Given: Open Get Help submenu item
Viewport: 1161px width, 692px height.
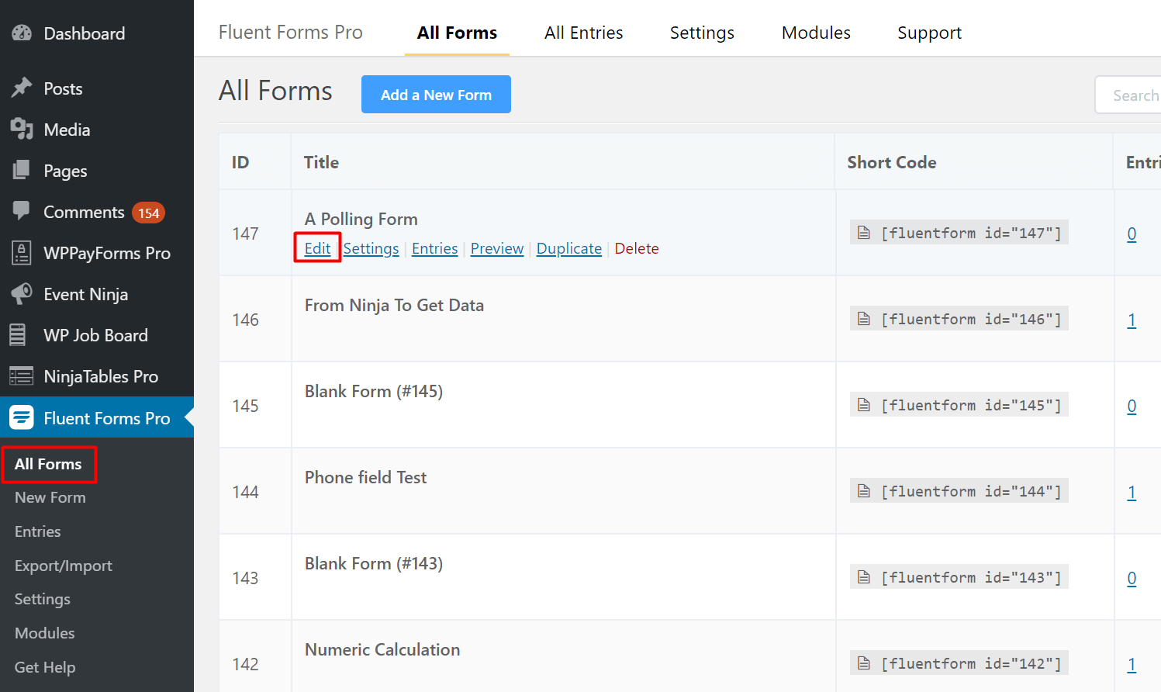Looking at the screenshot, I should pyautogui.click(x=45, y=667).
